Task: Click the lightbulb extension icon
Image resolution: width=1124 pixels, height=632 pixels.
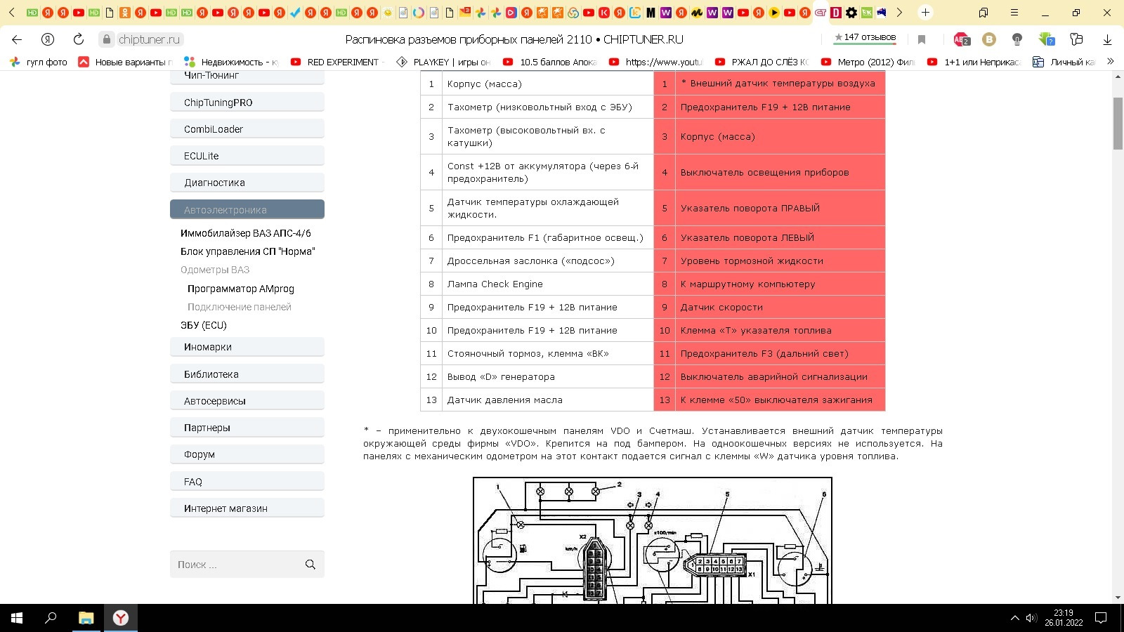Action: pos(1017,39)
